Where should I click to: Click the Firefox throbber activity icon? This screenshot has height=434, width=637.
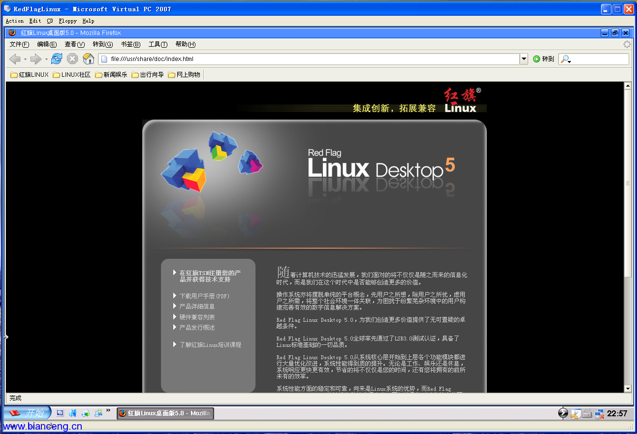(x=627, y=44)
